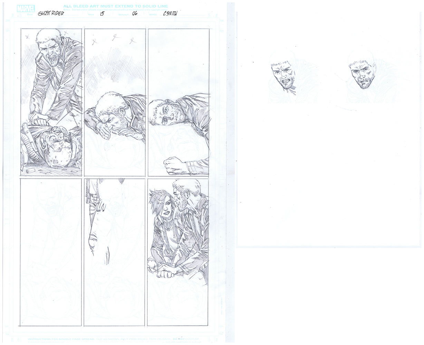This screenshot has height=345, width=424.
Task: Select the bottom-right panel with woman and man
Action: pyautogui.click(x=179, y=252)
